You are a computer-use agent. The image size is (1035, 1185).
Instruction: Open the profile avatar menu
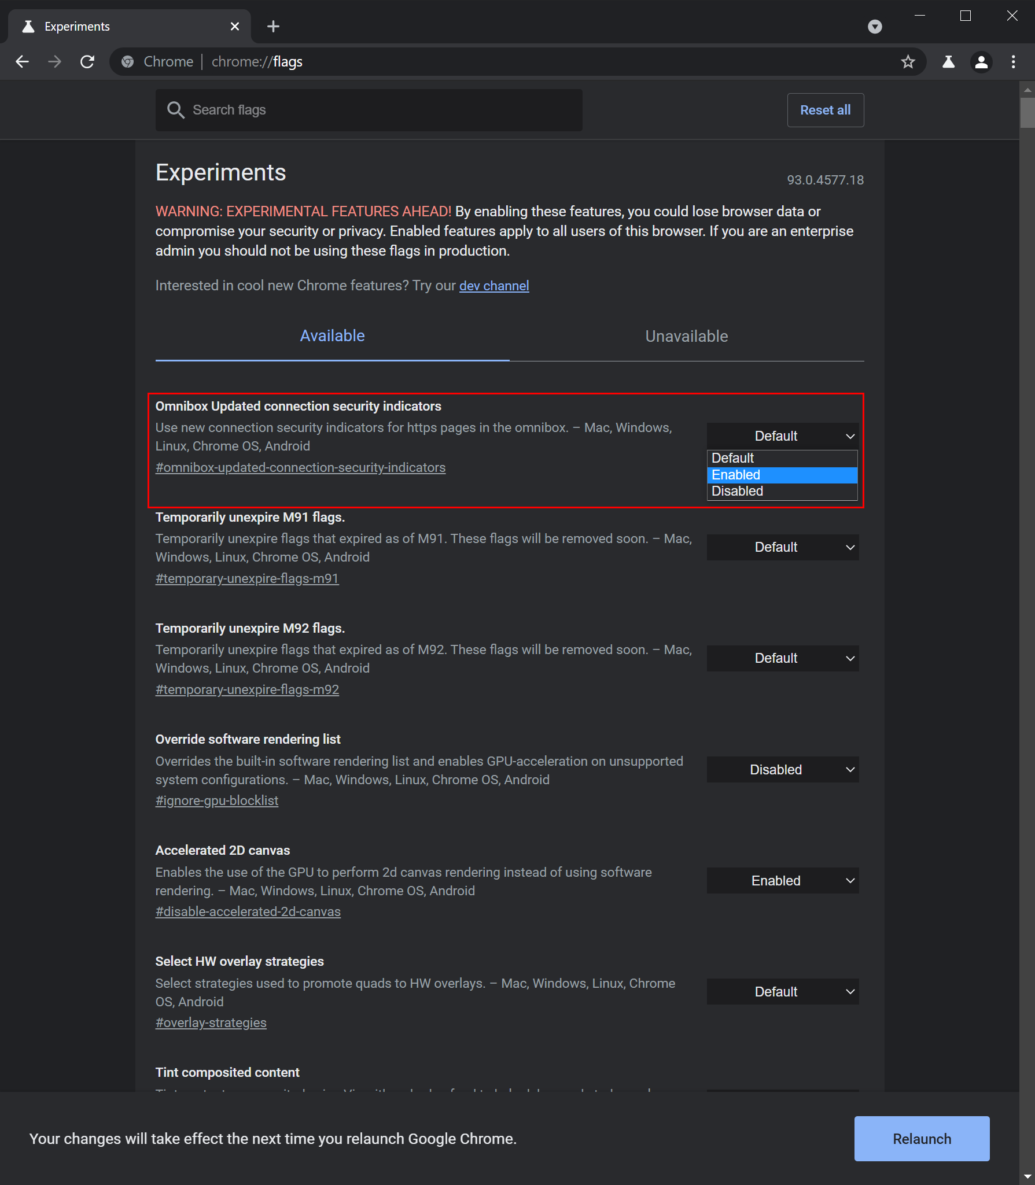click(981, 62)
